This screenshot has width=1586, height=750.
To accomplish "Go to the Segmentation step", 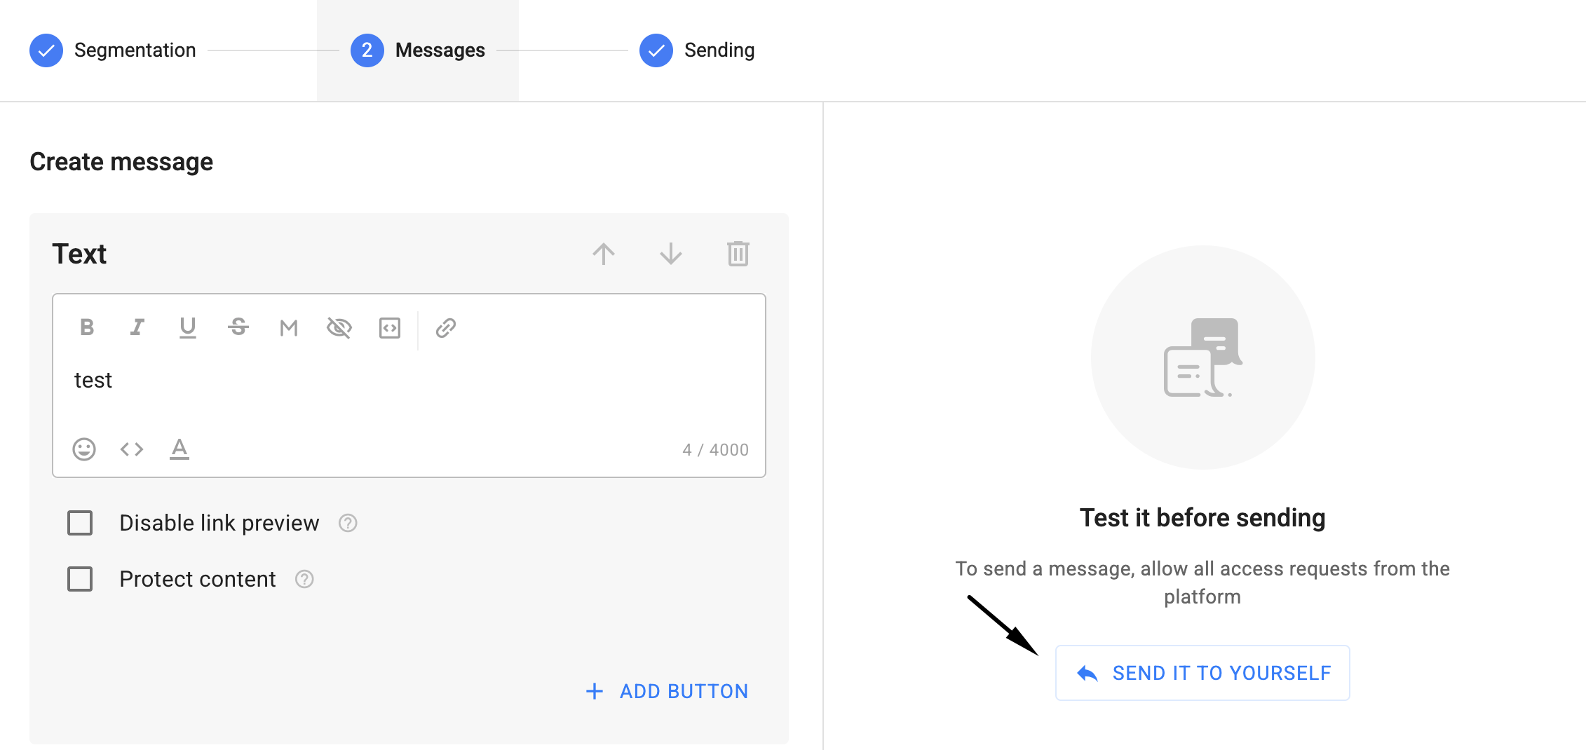I will (x=114, y=50).
